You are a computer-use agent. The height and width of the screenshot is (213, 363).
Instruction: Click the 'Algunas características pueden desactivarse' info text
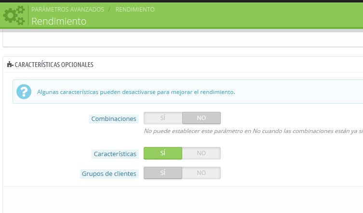point(136,92)
